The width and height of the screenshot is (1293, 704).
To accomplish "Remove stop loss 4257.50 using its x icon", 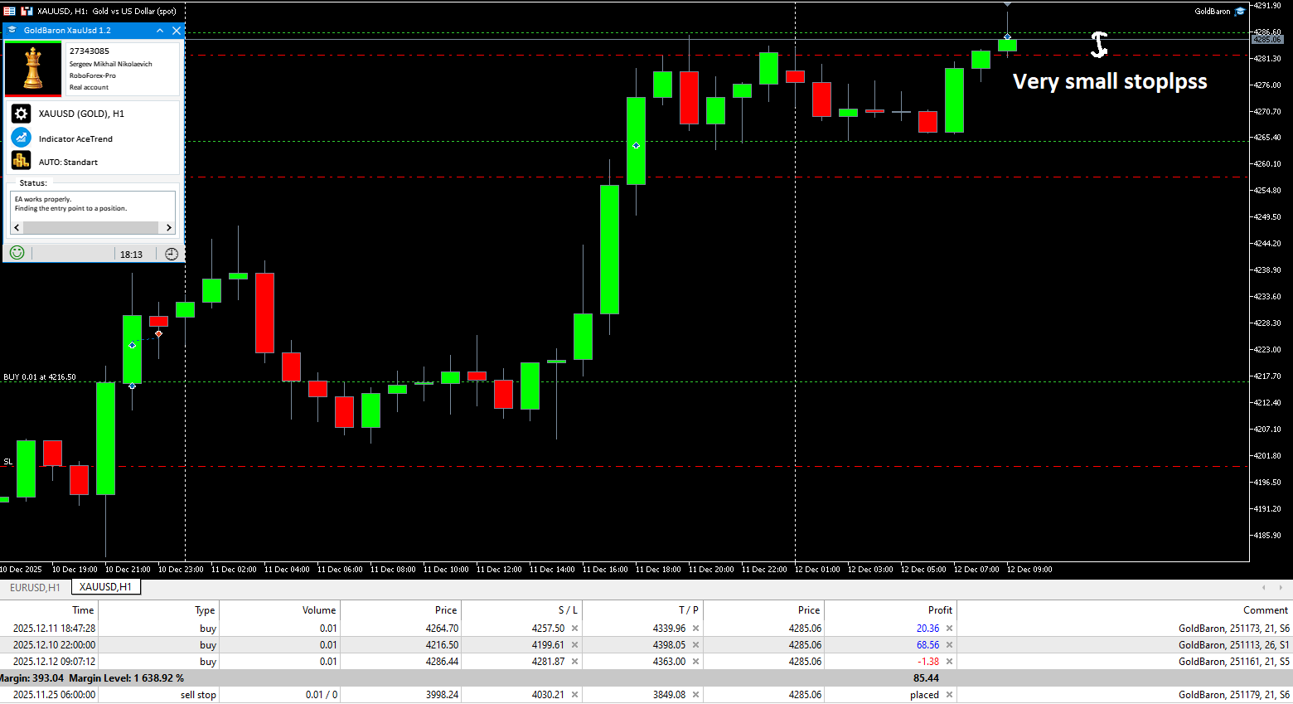I will click(574, 629).
